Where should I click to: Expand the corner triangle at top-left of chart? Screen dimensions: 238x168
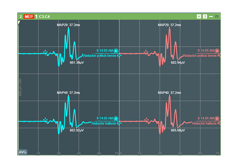19,22
